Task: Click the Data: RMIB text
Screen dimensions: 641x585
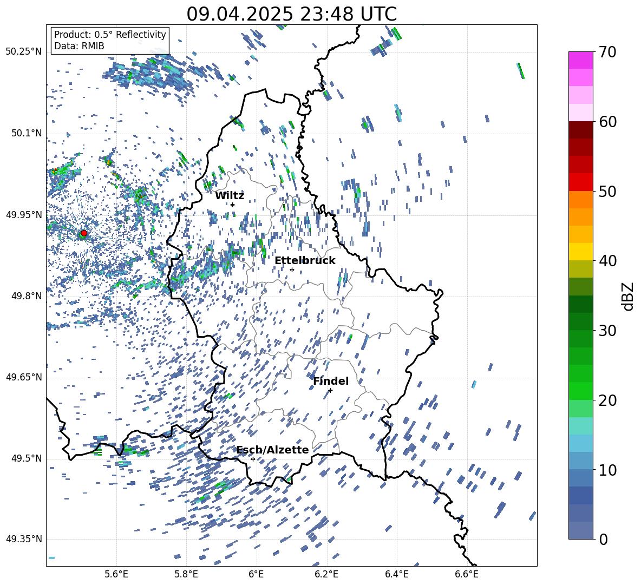Action: coord(79,46)
